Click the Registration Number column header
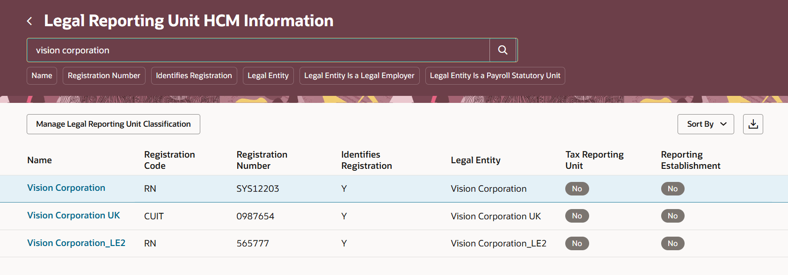The image size is (788, 275). coord(262,160)
